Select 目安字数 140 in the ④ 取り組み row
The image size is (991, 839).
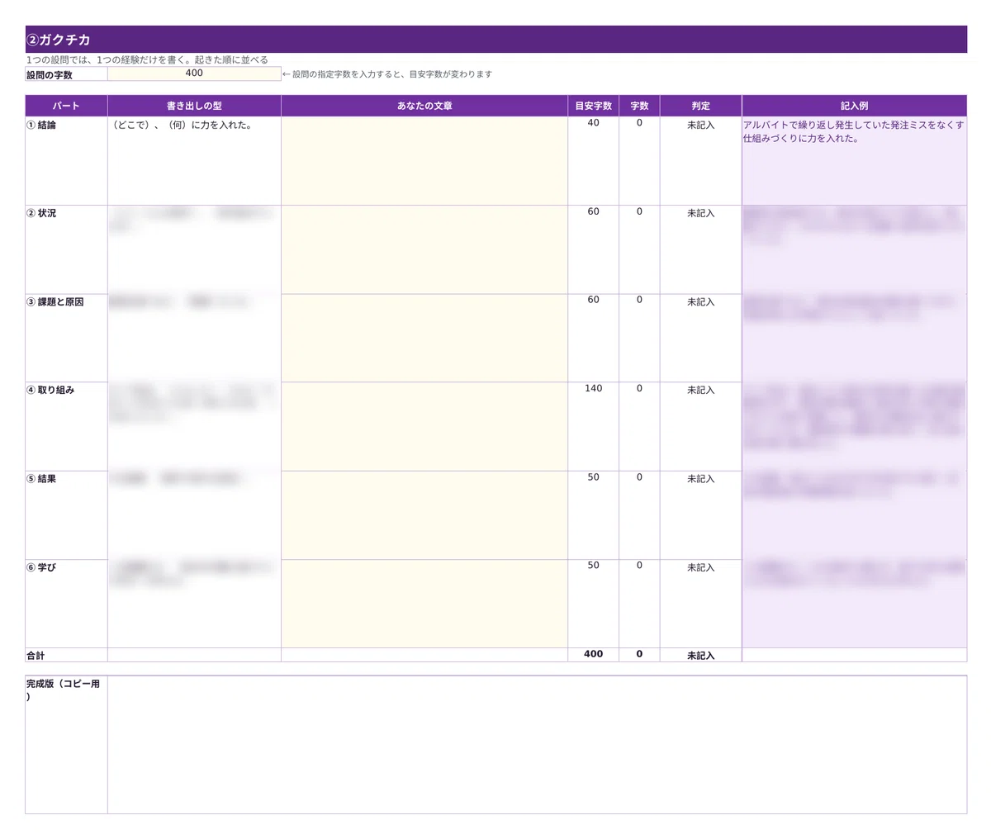593,388
